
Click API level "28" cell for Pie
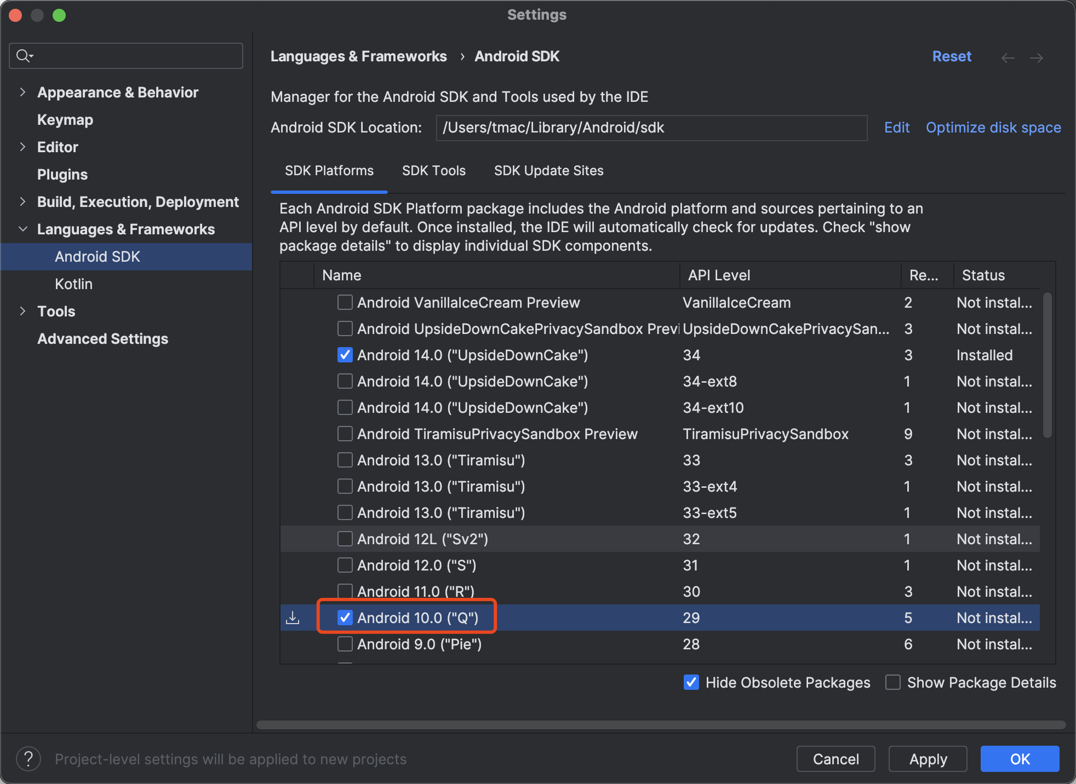(x=691, y=644)
